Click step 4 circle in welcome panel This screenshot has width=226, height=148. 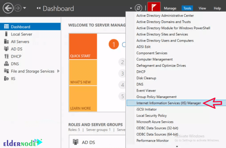tap(122, 85)
